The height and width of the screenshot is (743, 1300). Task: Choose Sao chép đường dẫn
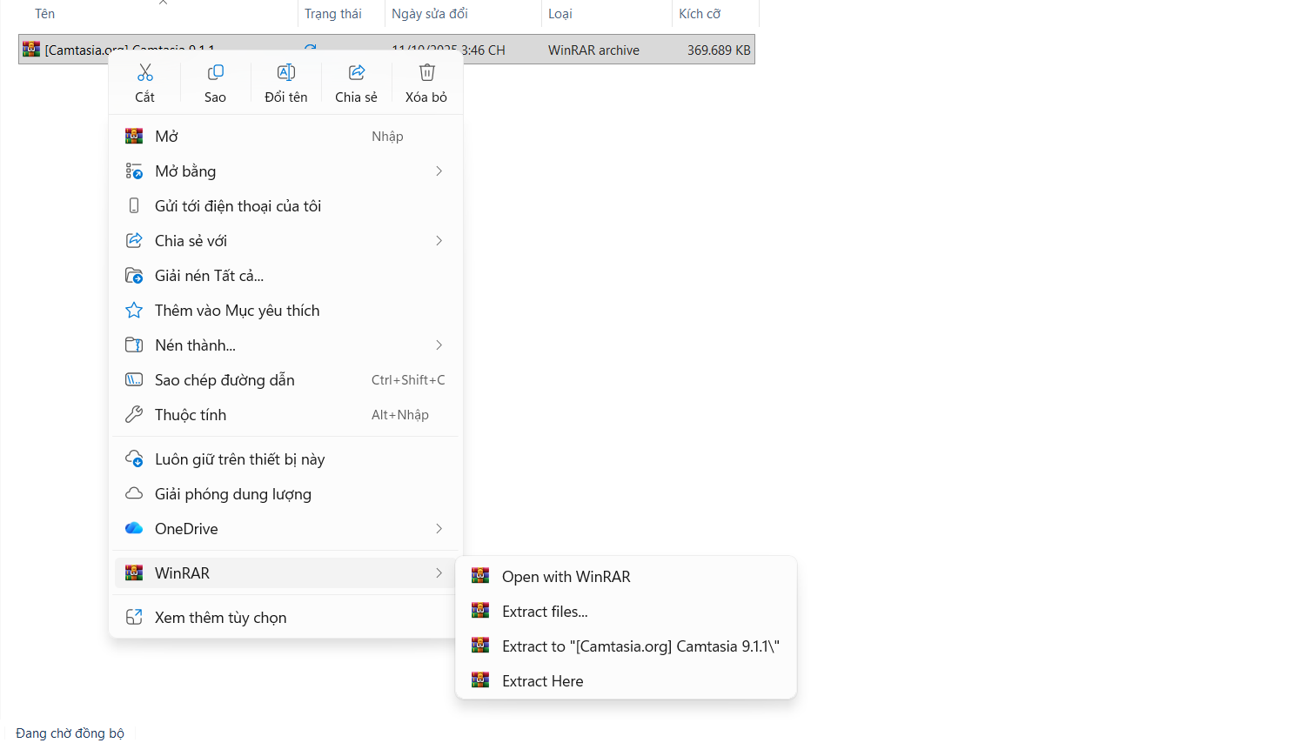point(224,380)
